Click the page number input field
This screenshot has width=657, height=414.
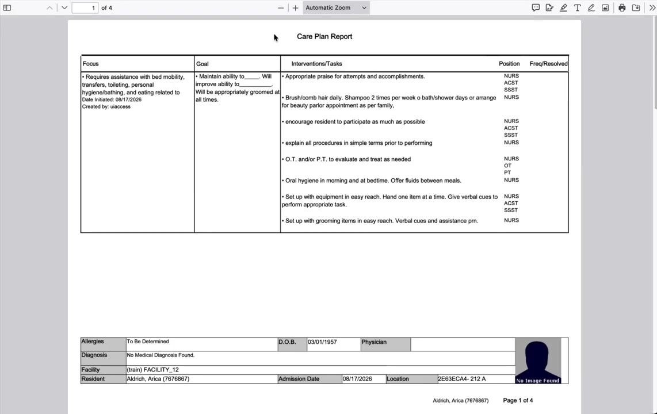coord(85,7)
